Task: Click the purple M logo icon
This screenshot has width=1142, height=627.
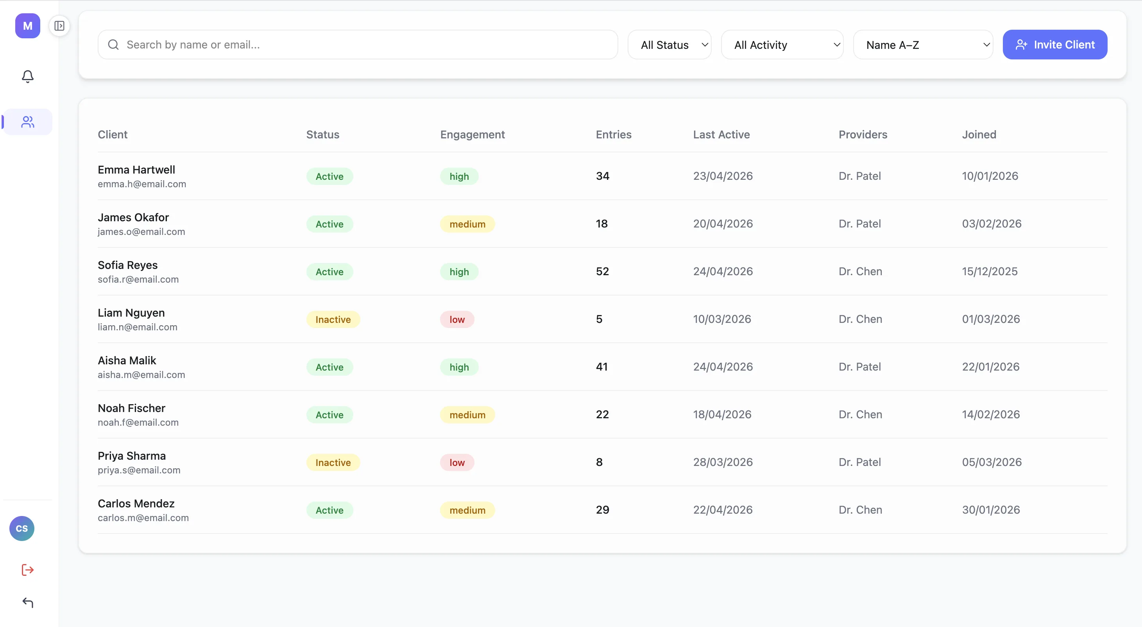Action: pyautogui.click(x=27, y=26)
